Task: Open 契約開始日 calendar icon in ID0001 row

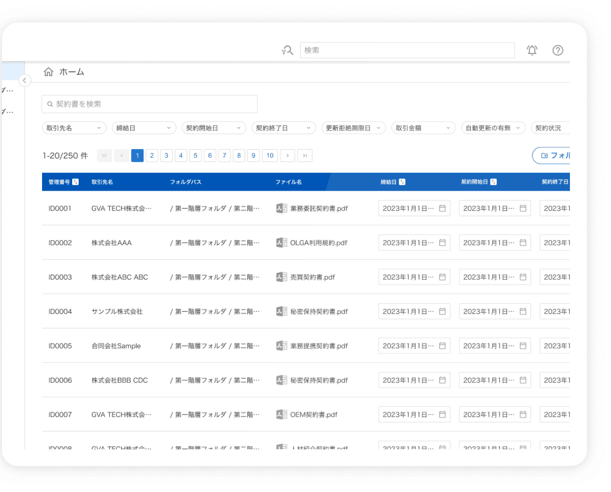Action: tap(523, 208)
